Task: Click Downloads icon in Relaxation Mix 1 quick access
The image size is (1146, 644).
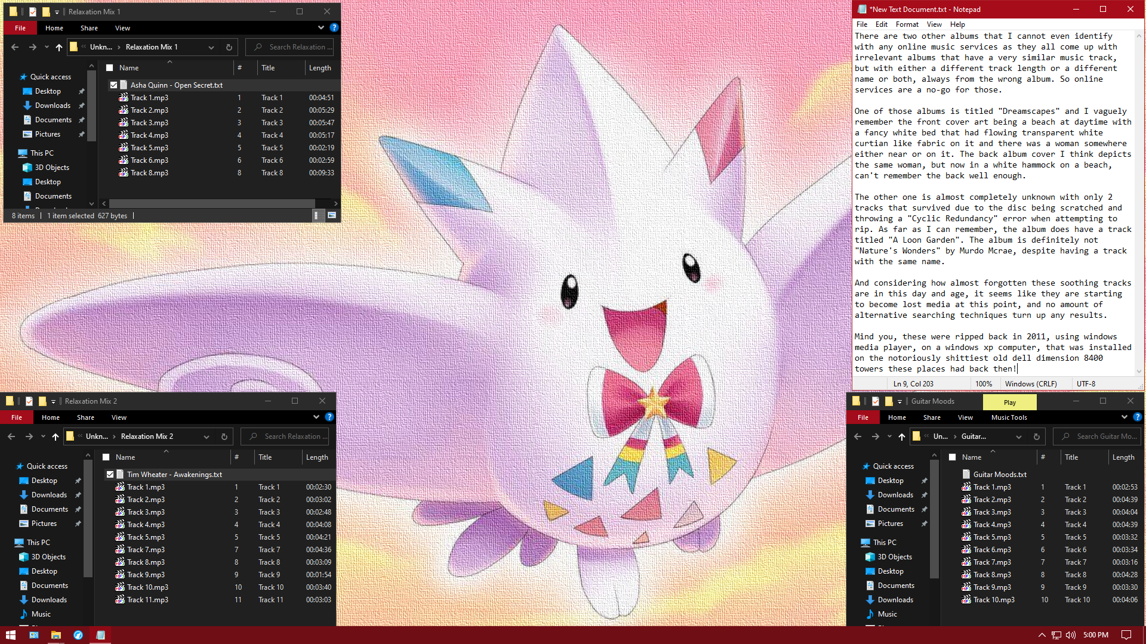Action: click(27, 106)
